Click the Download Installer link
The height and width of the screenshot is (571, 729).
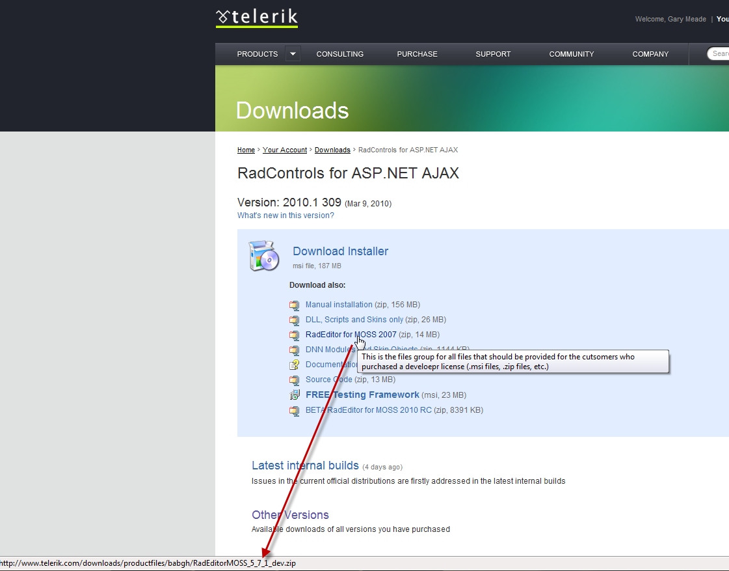coord(340,251)
